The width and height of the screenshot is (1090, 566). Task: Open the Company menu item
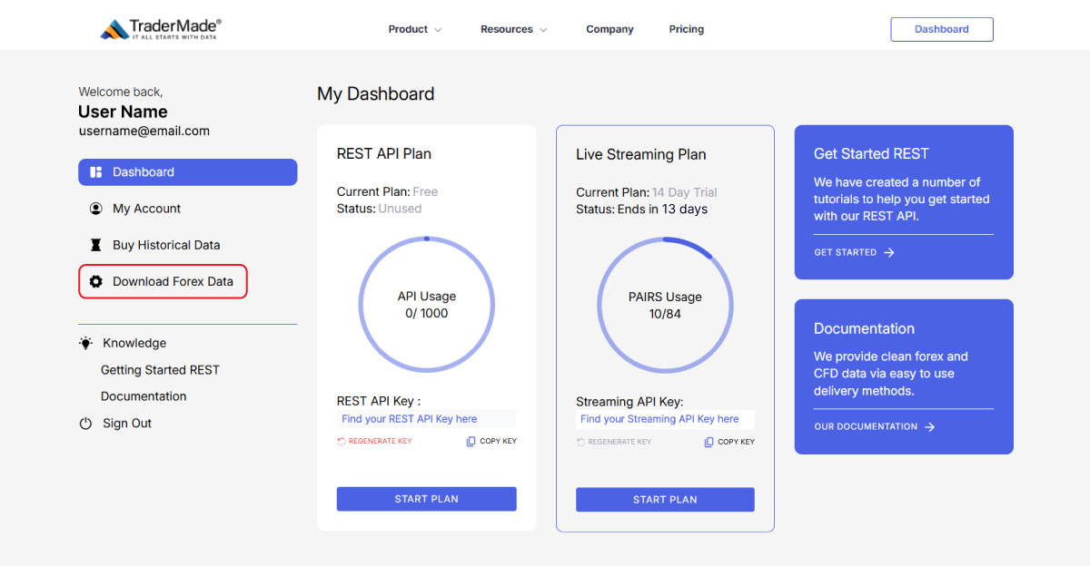point(609,29)
